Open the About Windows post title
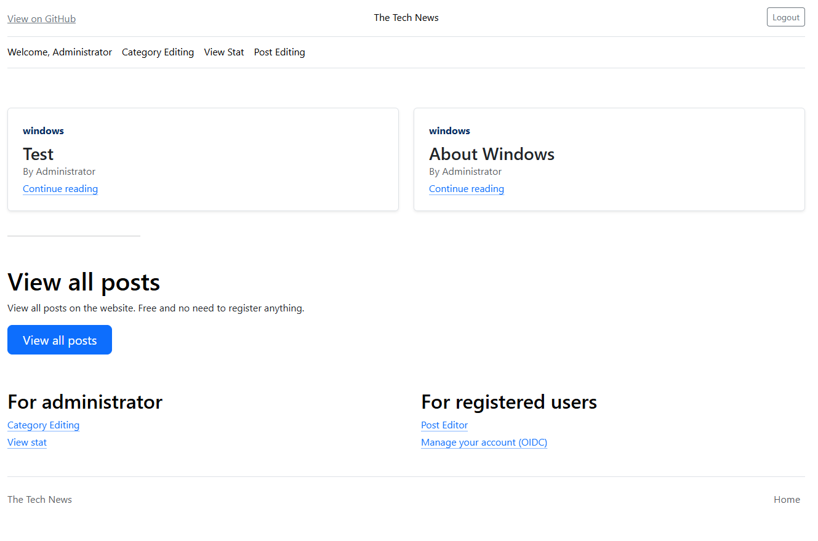 coord(491,154)
